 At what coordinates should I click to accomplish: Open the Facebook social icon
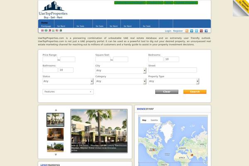(206, 31)
